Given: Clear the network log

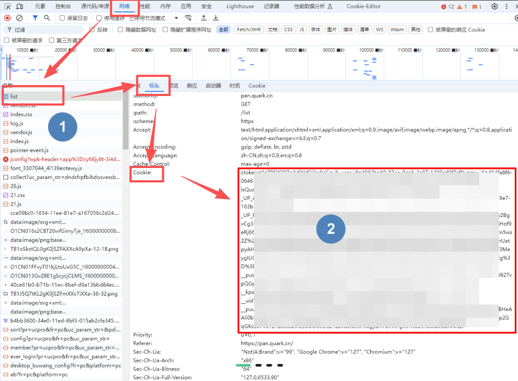Looking at the screenshot, I should pyautogui.click(x=19, y=18).
